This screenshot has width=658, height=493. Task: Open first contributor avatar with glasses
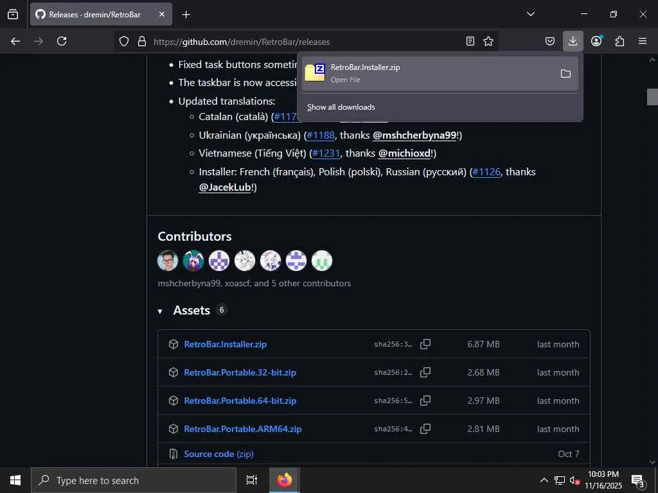click(168, 261)
